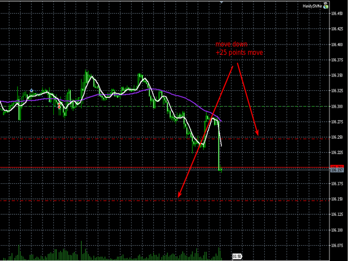Viewport: 348px width, 261px height.
Task: Click the 106.250 price scale label
Action: [337, 137]
